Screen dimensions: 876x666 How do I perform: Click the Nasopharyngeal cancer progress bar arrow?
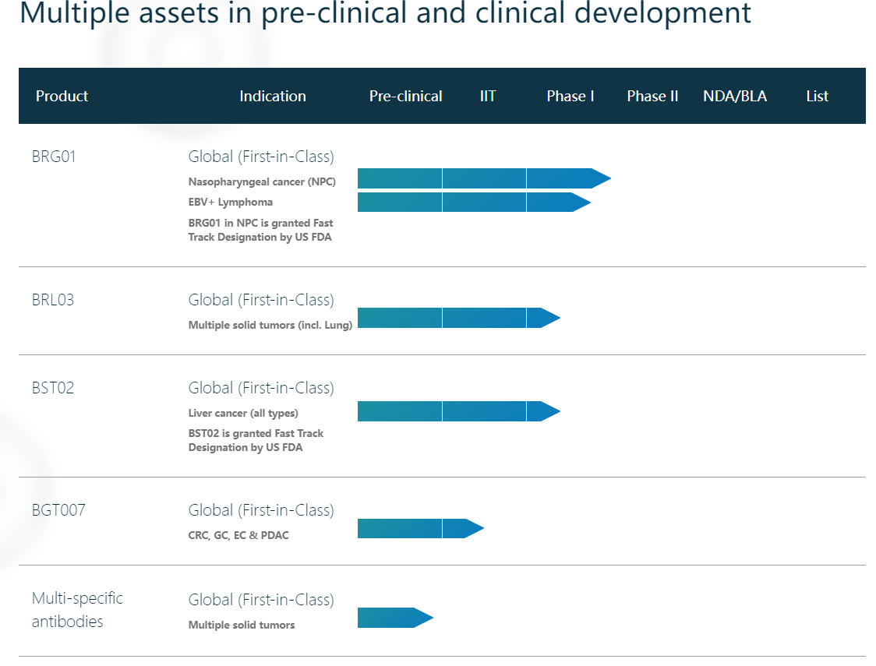[483, 178]
